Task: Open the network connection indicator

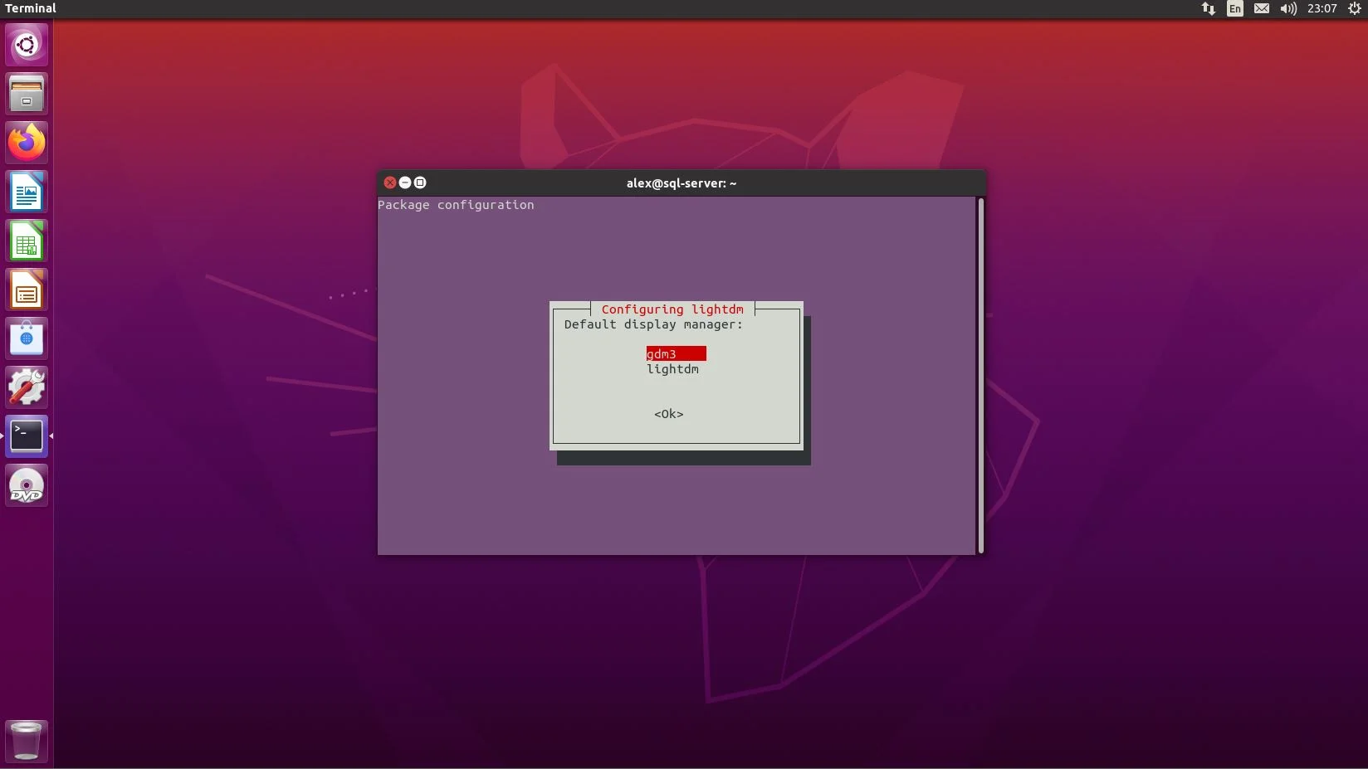Action: [1209, 8]
